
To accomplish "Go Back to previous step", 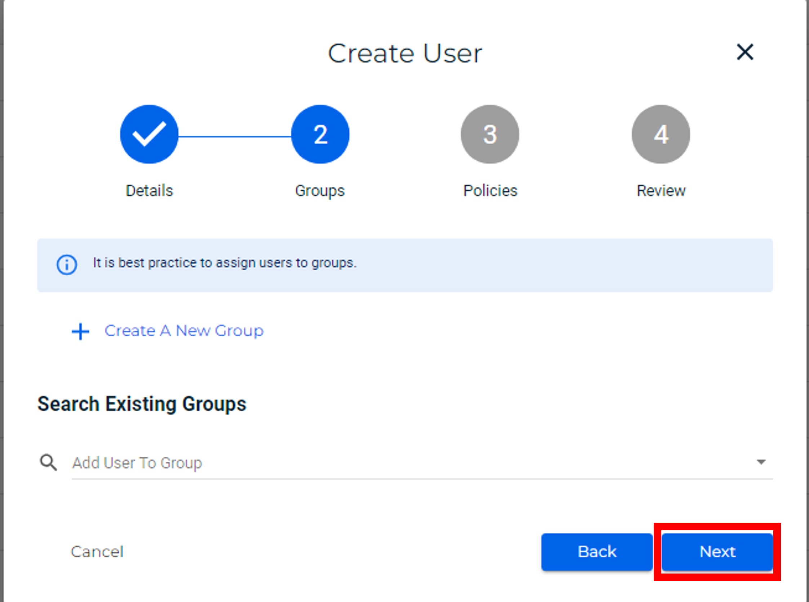I will pyautogui.click(x=597, y=552).
